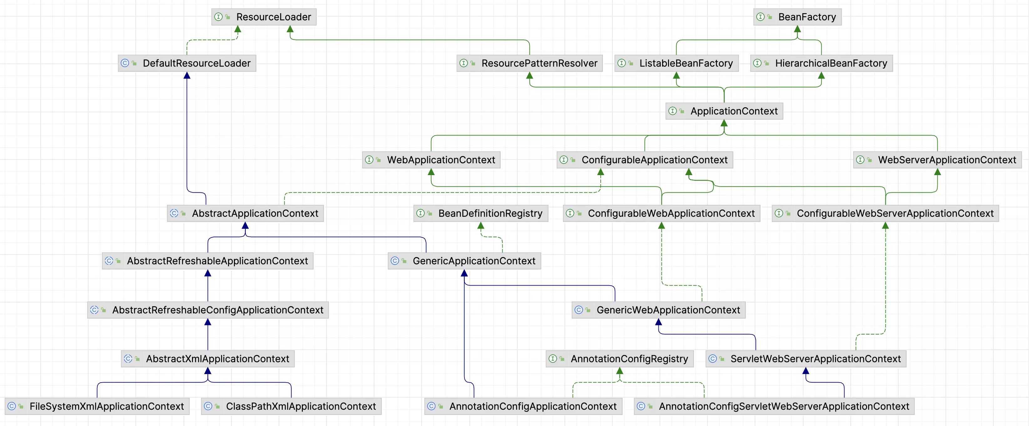Click the ConfigurableWebApplicationContext node
The image size is (1029, 426).
[662, 213]
